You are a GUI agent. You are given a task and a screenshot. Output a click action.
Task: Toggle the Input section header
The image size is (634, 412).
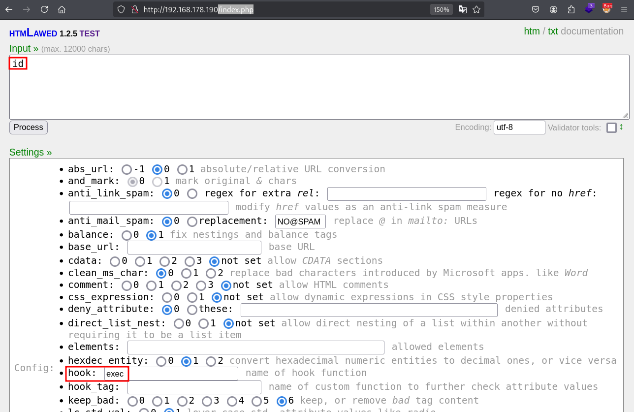click(x=24, y=49)
